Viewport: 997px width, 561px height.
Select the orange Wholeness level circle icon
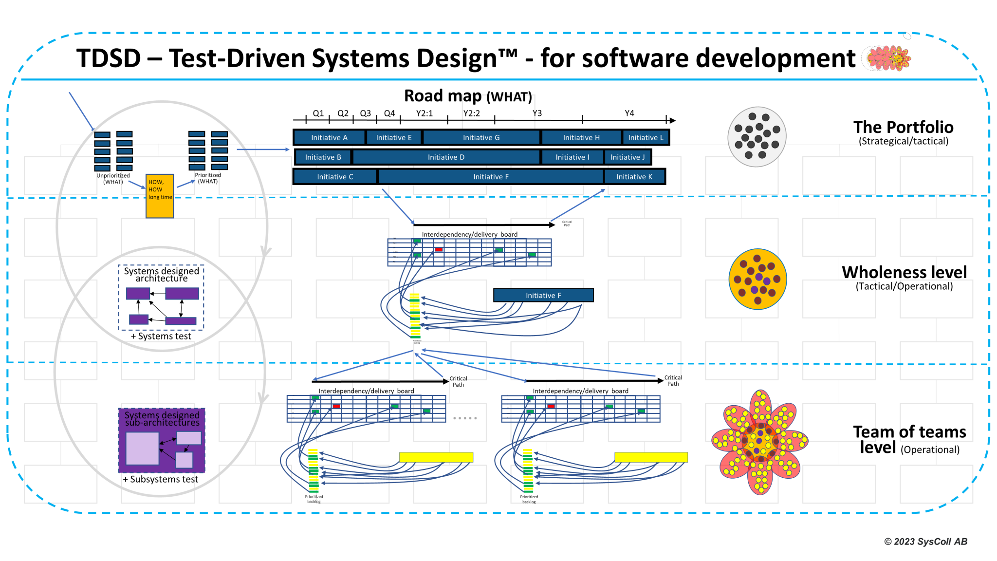(x=757, y=279)
